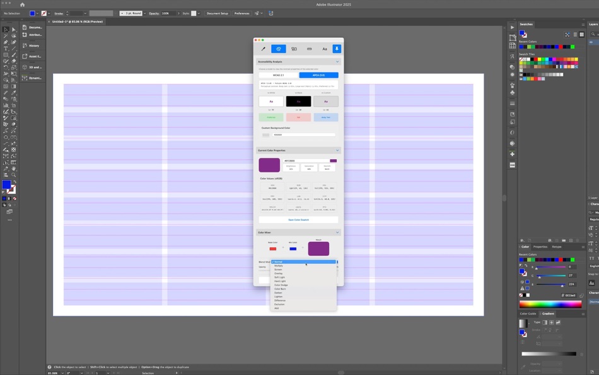599x375 pixels.
Task: Click the custom gray background Aa preview
Action: (x=326, y=102)
